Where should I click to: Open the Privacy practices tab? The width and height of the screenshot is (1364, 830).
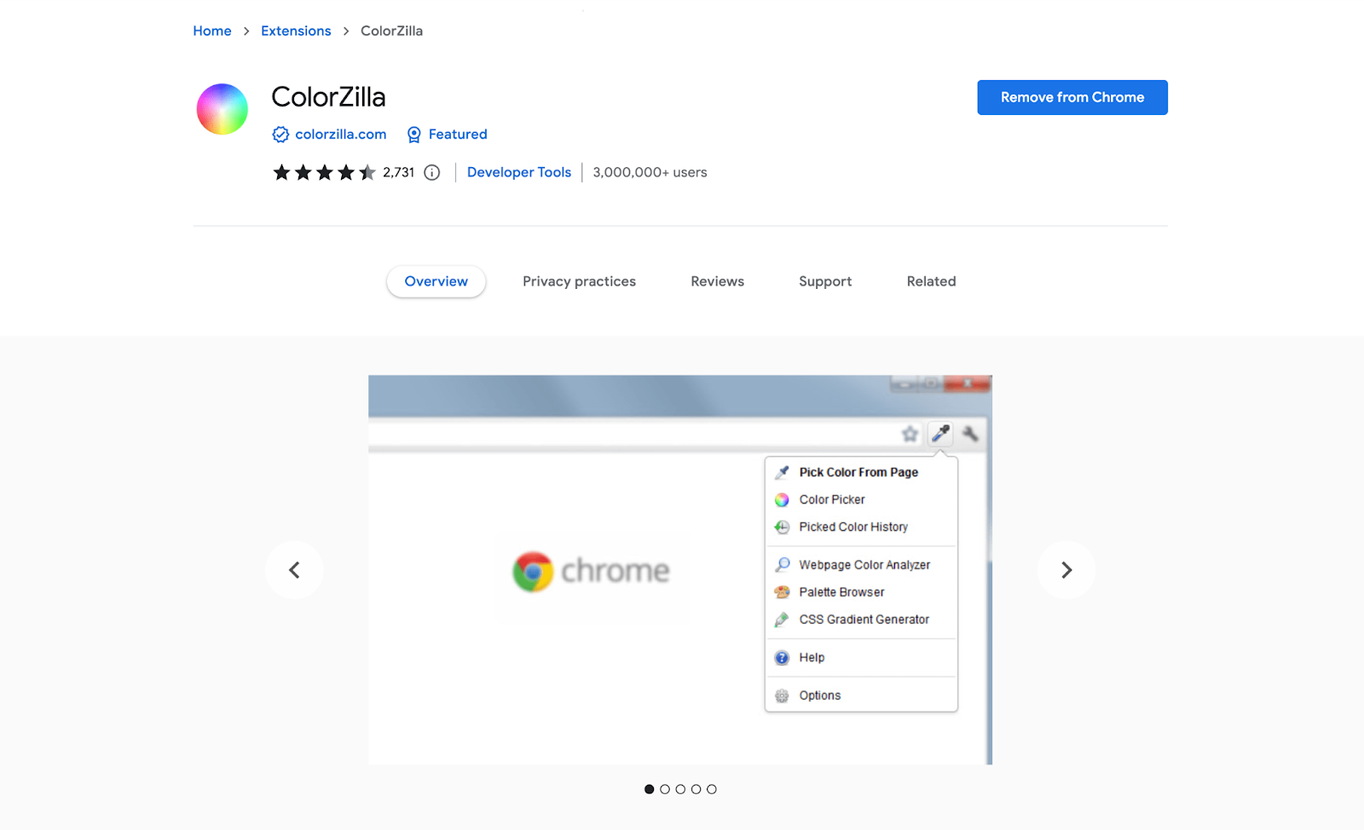pyautogui.click(x=580, y=281)
